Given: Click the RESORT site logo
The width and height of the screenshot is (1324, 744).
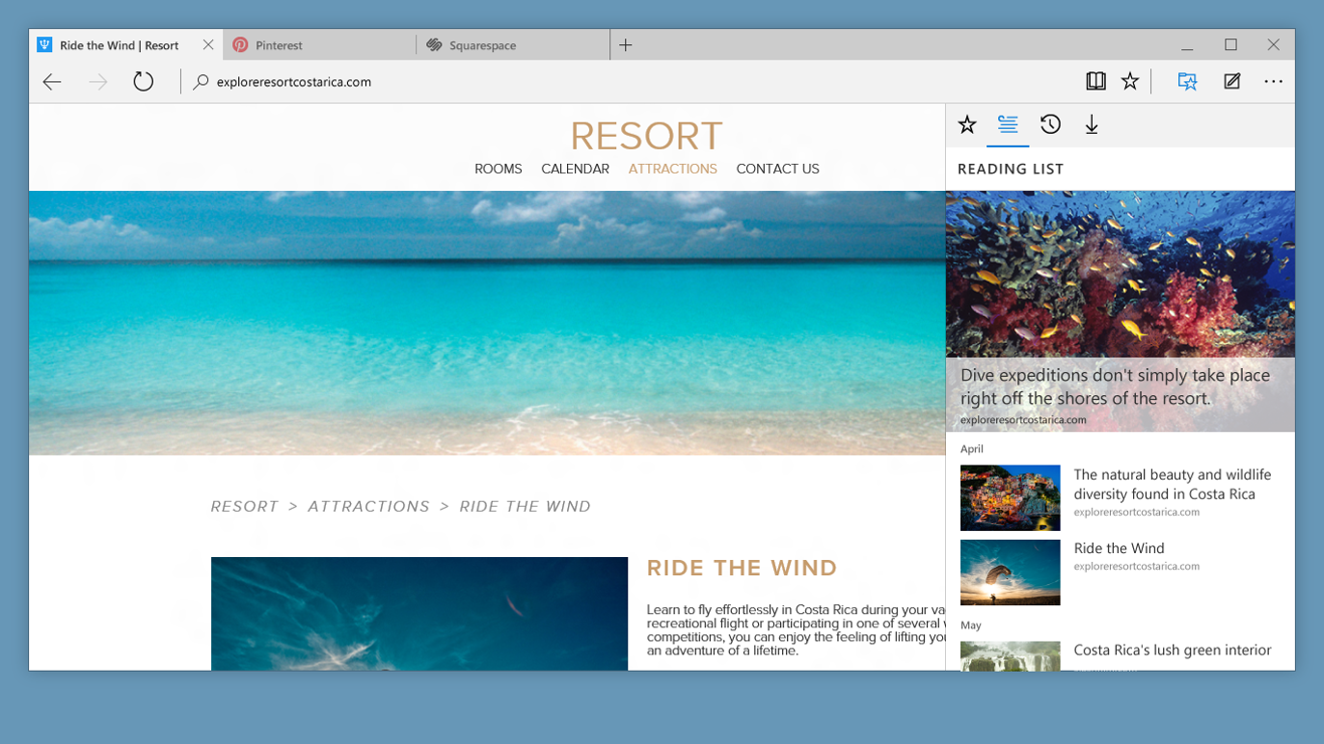Looking at the screenshot, I should (646, 136).
